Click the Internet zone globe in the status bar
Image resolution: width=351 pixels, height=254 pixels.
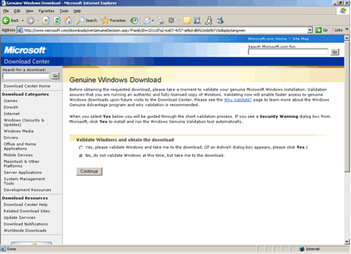[302, 249]
